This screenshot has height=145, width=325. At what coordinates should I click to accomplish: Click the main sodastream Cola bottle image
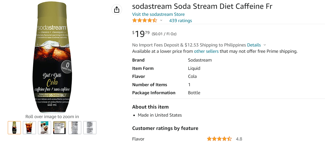click(52, 57)
